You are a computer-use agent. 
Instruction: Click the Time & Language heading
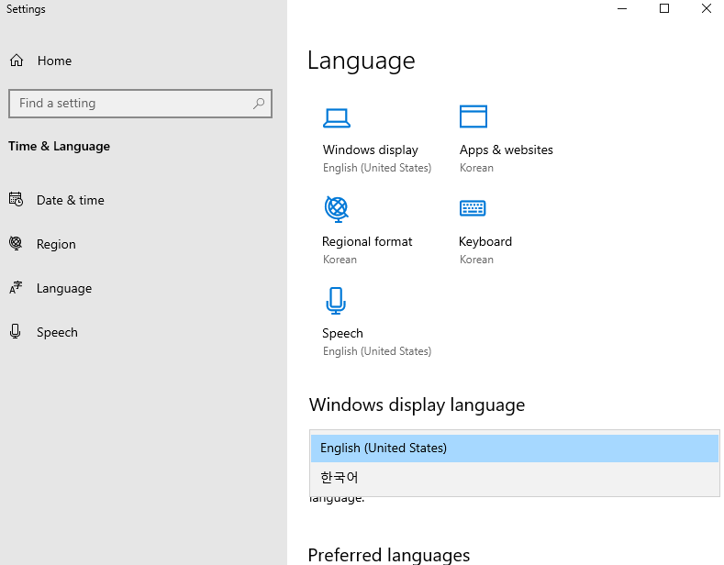click(59, 147)
